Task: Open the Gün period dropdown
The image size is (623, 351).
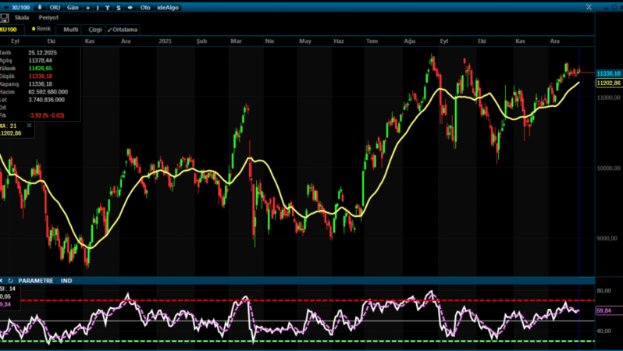Action: pos(73,7)
